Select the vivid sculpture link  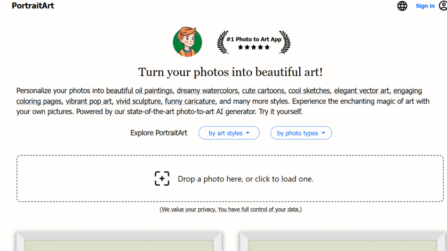click(x=138, y=101)
